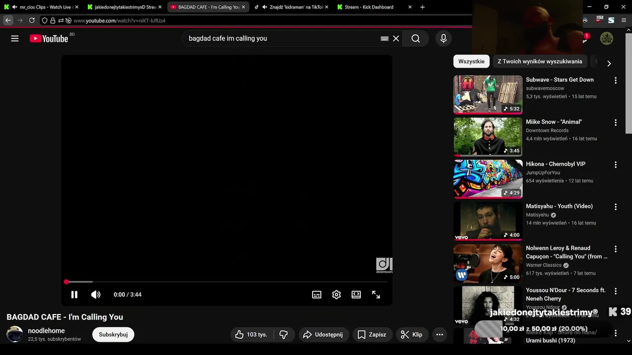Select Z Twoich wyników wyszukiwania chip
This screenshot has height=355, width=632.
(540, 61)
